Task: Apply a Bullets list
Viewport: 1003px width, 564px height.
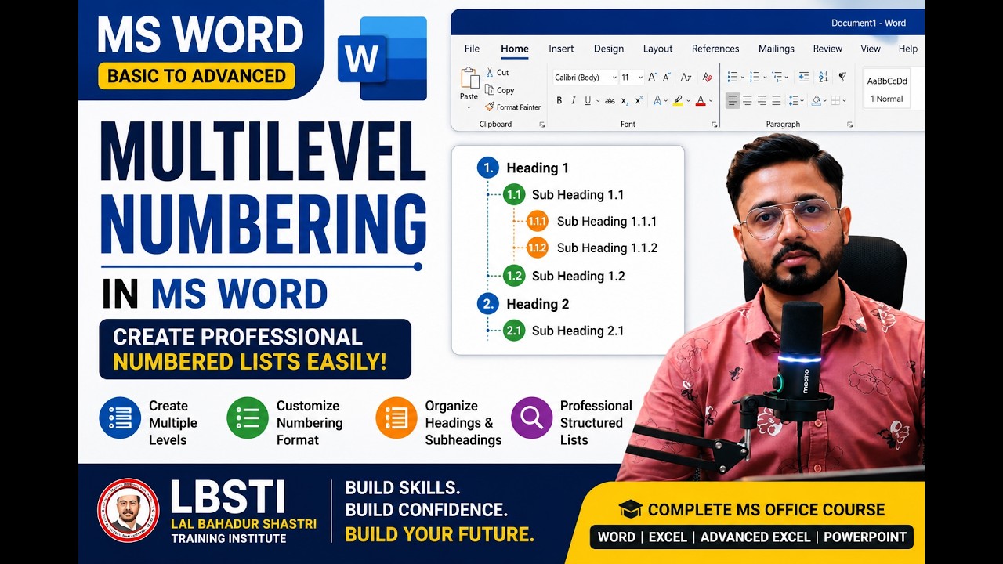Action: coord(731,77)
